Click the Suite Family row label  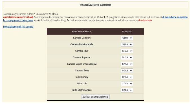click(82, 77)
